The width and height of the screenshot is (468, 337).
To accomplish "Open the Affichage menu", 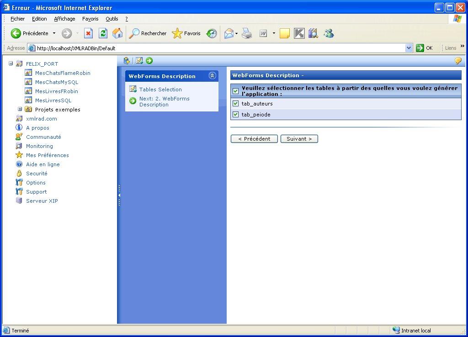I will click(x=64, y=19).
